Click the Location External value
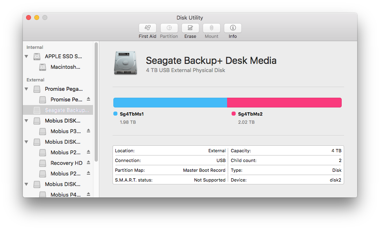The width and height of the screenshot is (380, 230). [217, 151]
